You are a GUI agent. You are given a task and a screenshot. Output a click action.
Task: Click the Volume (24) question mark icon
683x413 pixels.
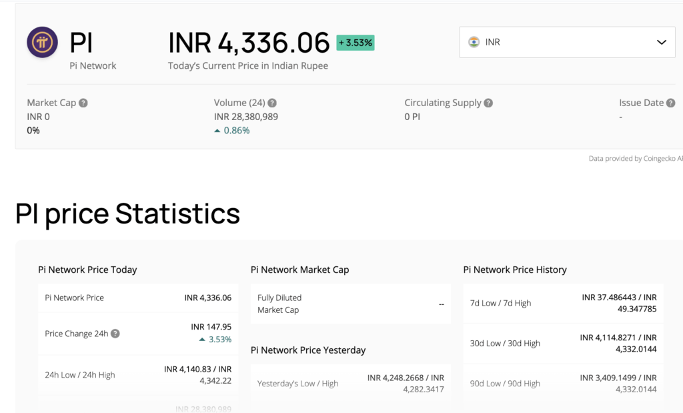[x=272, y=103]
